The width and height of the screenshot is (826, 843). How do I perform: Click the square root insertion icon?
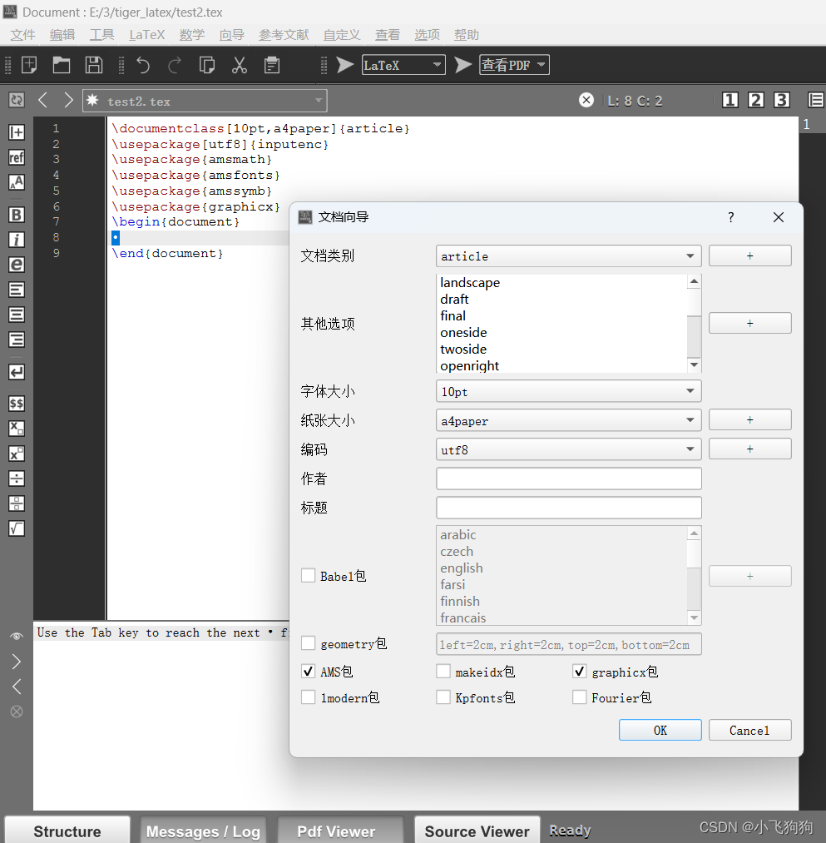(16, 528)
